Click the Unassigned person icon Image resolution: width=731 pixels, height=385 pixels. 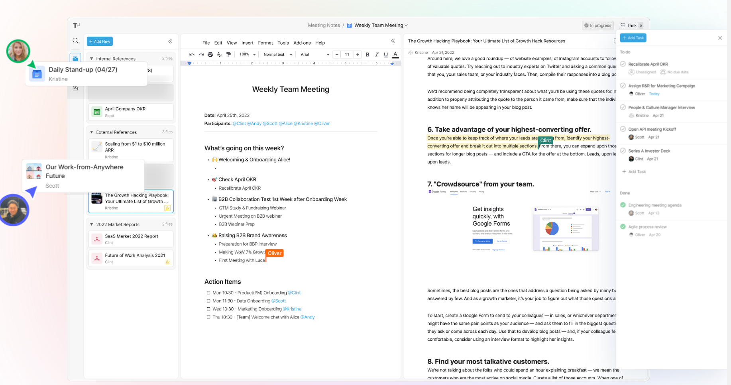tap(631, 72)
